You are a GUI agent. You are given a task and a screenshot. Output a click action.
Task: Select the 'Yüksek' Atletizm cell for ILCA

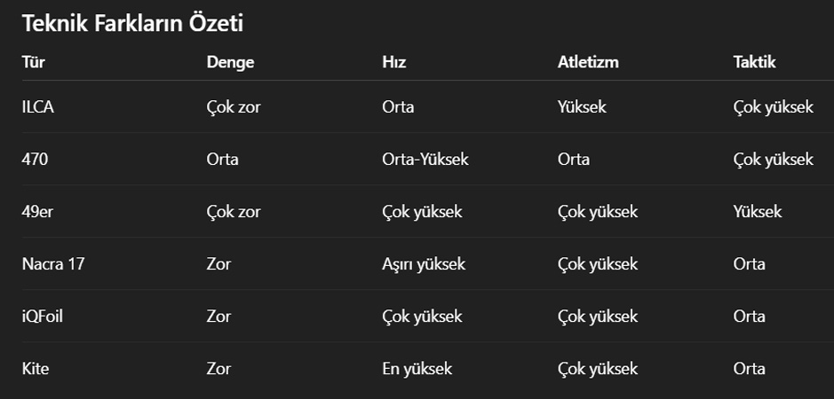582,107
